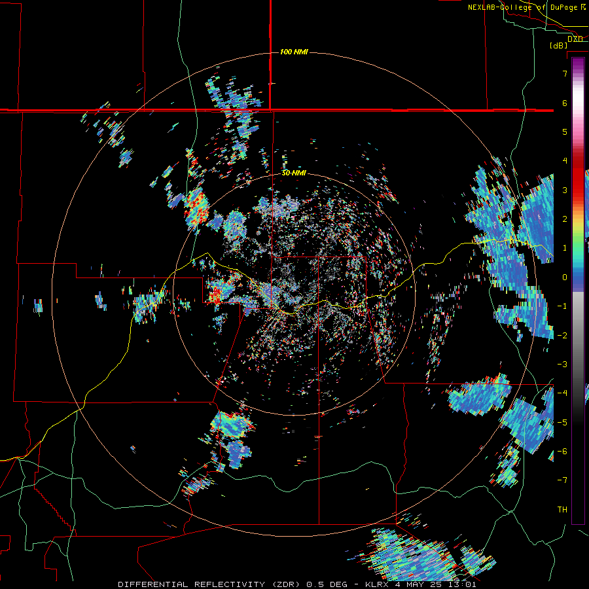The height and width of the screenshot is (589, 589).
Task: Click the "NEXLAB-College of DuPage" credit text
Action: pos(524,7)
